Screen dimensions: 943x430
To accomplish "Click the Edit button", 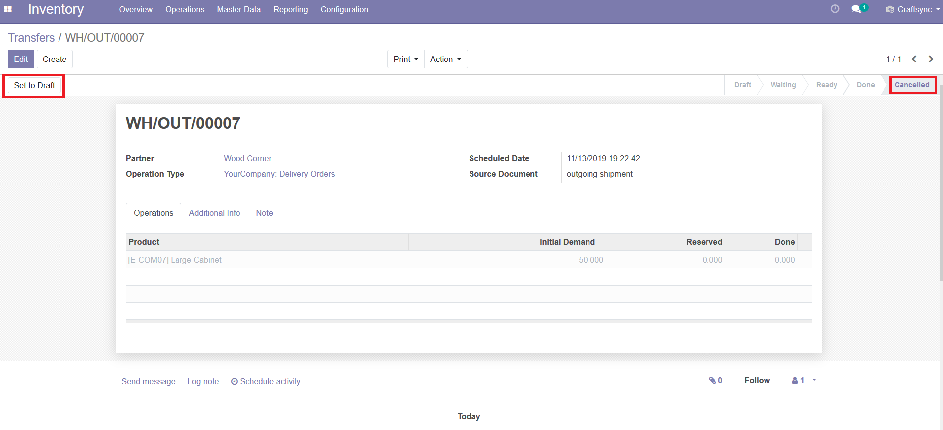I will 21,59.
